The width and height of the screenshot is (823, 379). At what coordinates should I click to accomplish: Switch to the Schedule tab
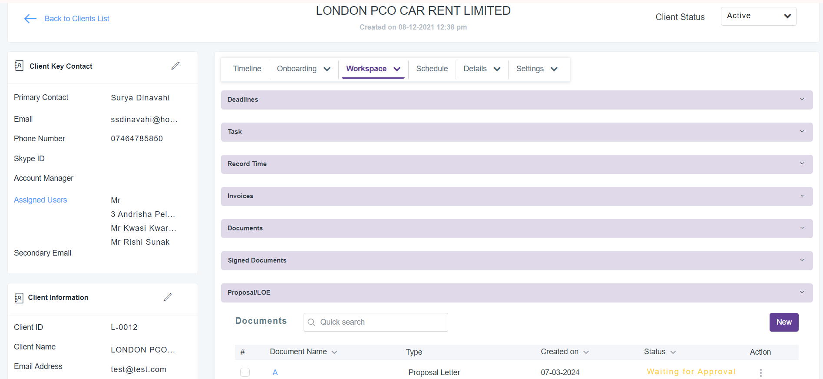[x=432, y=69]
